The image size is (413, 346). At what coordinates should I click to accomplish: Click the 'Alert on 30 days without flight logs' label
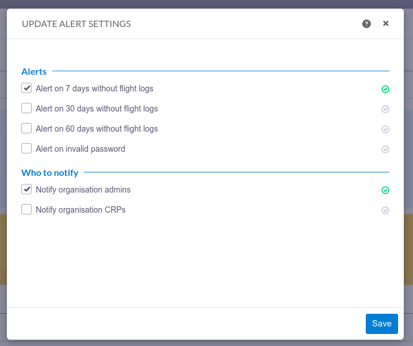97,109
